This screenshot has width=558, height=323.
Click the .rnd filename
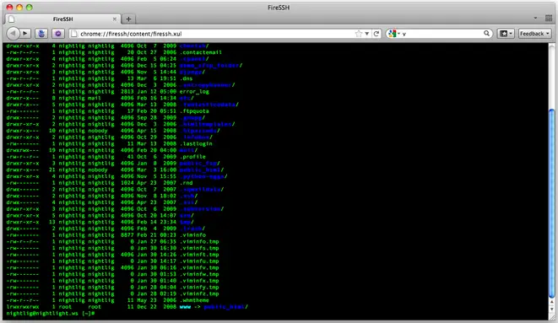click(x=186, y=183)
